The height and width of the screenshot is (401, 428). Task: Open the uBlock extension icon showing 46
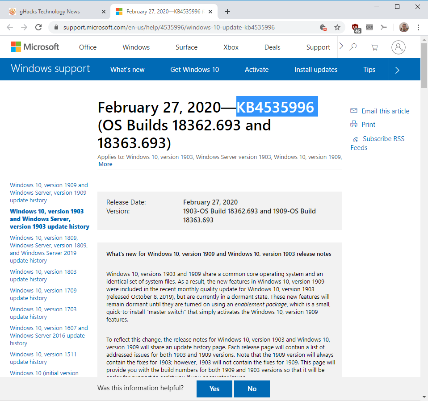356,28
